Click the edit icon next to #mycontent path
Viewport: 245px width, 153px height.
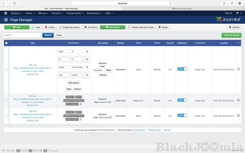click(111, 118)
